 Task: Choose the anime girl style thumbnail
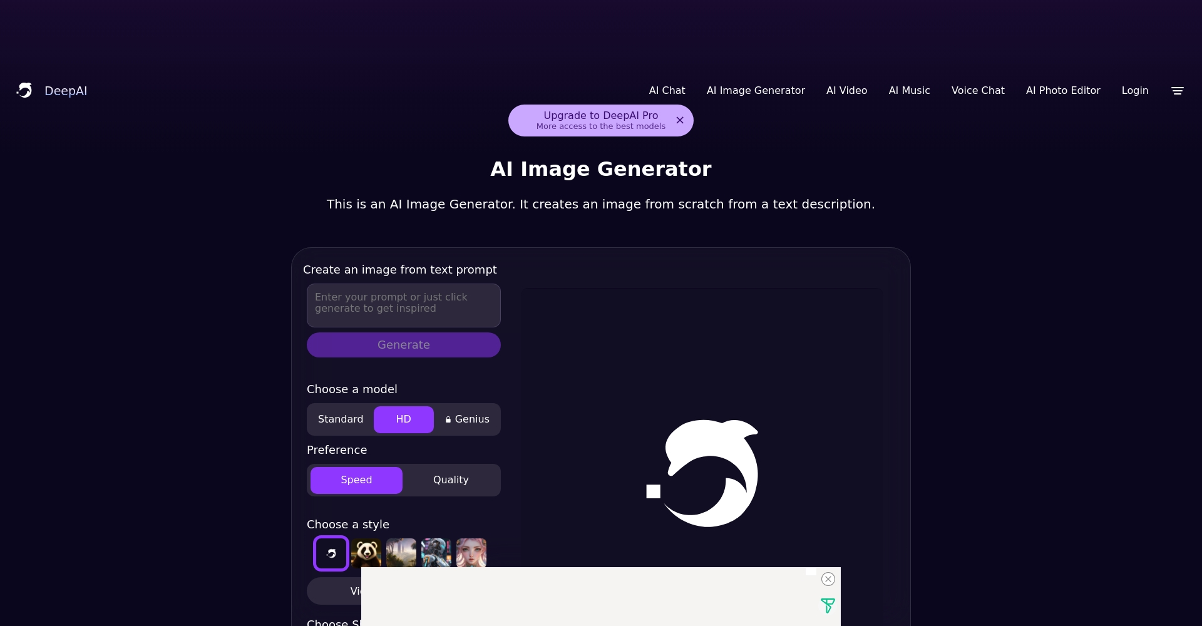tap(471, 553)
